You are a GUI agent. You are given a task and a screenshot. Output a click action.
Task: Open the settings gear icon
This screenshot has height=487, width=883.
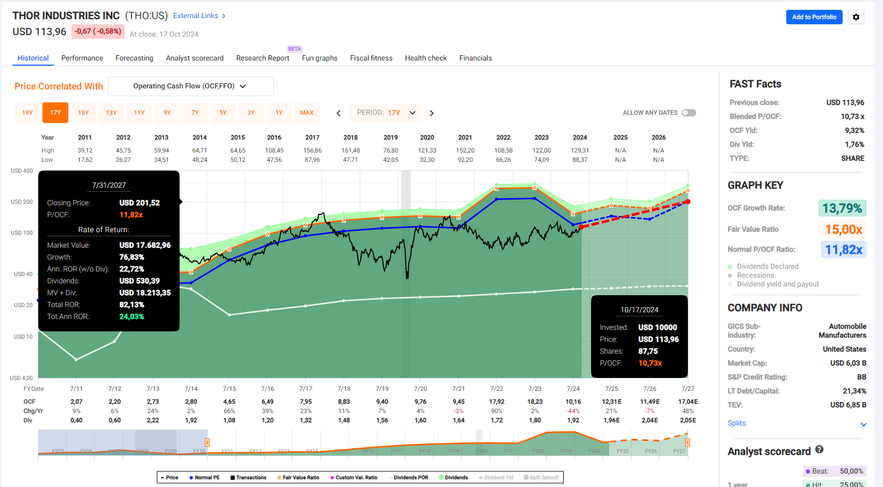coord(856,17)
